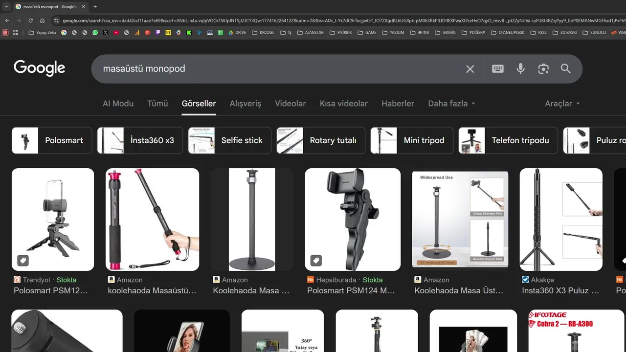Open the green K bookmark icon

pos(189,33)
